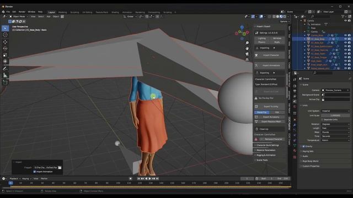Open the Render properties tab icon
353x198 pixels.
[295, 86]
